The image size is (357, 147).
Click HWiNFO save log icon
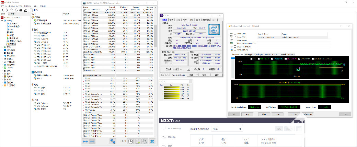[138, 141]
